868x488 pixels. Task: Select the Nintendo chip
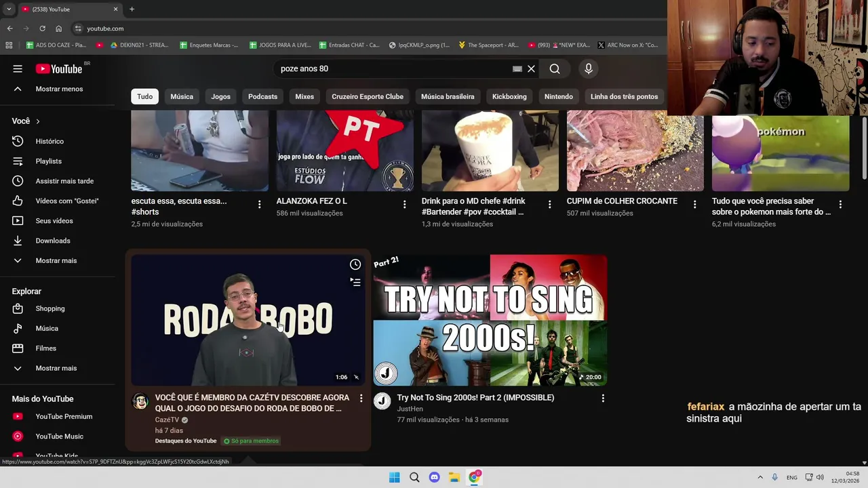[x=559, y=96]
